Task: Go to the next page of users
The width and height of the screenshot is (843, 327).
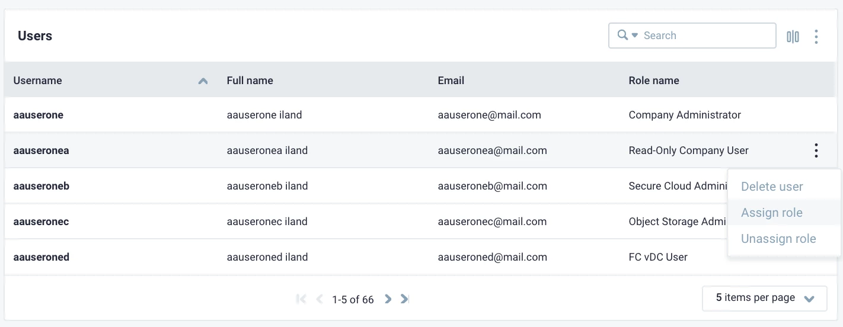Action: 388,299
